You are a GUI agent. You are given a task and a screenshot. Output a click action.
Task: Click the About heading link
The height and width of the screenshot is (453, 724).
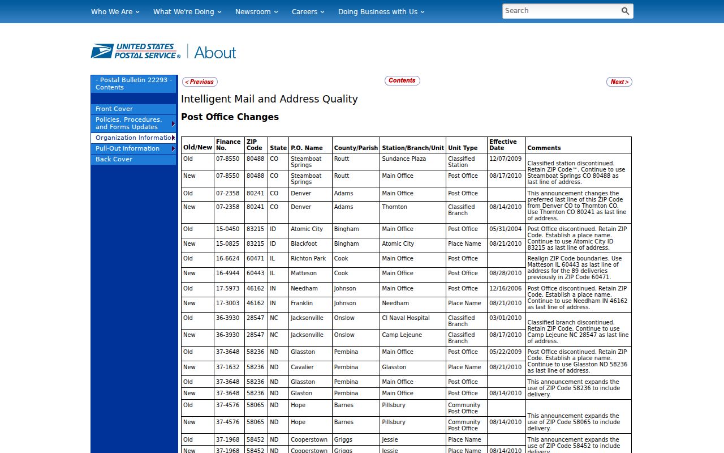click(215, 52)
